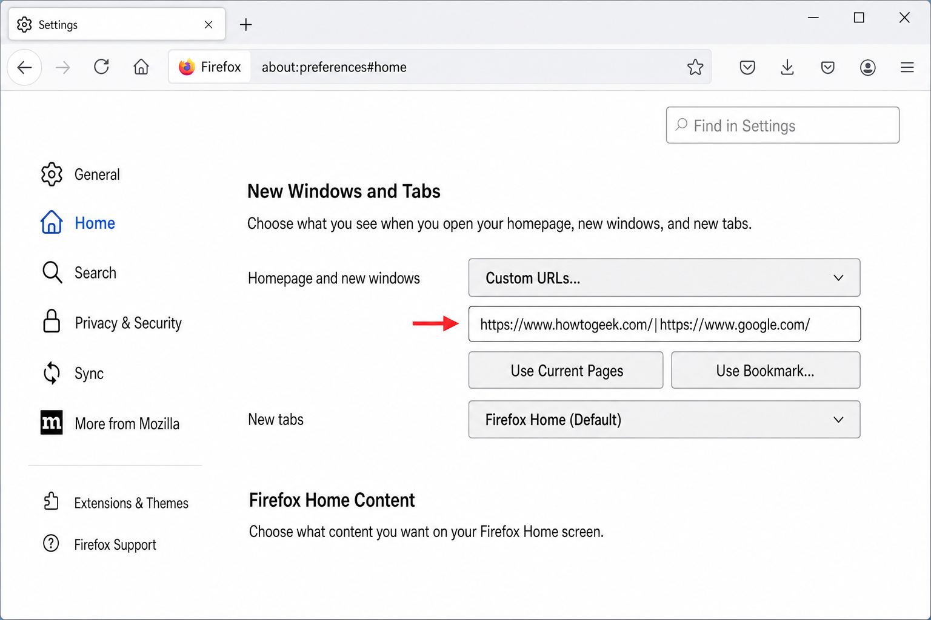Click the Firefox logo in address bar
The width and height of the screenshot is (931, 620).
(187, 67)
